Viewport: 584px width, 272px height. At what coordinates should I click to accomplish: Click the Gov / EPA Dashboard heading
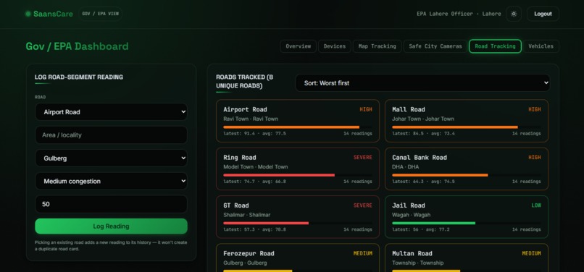click(x=77, y=46)
